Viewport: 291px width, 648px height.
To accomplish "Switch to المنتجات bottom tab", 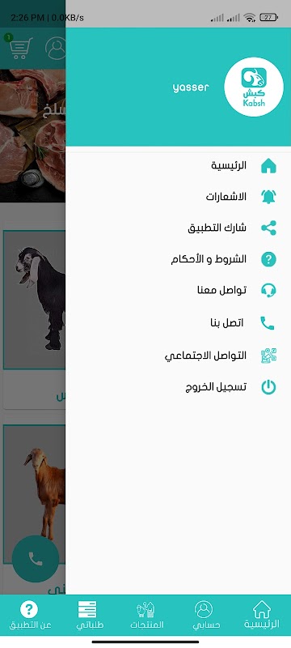I will [147, 615].
